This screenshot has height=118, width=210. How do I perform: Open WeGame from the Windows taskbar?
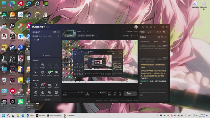(40, 115)
